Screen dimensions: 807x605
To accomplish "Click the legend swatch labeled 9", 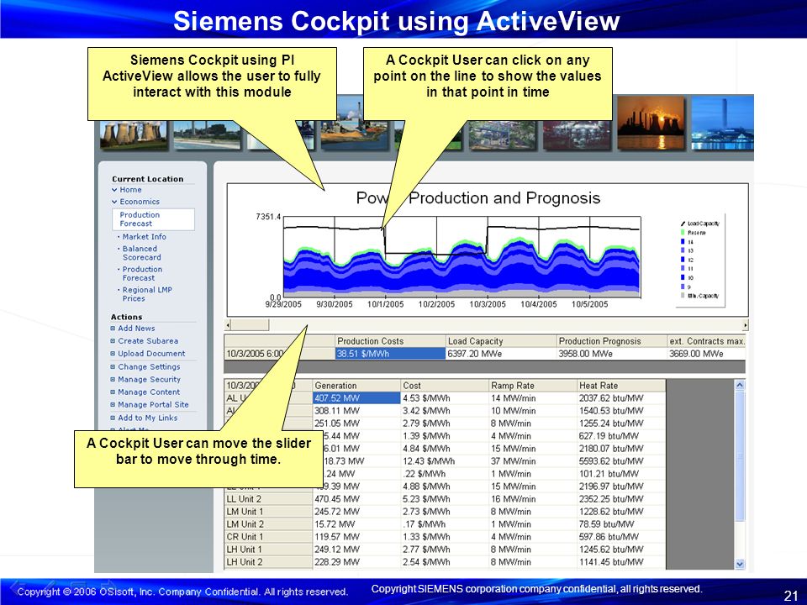I will click(x=683, y=287).
